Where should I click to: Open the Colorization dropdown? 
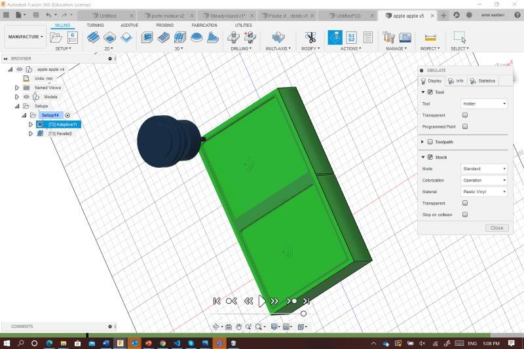483,180
